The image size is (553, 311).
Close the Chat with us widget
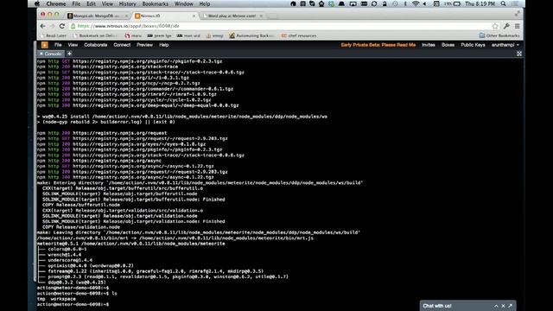coord(503,306)
